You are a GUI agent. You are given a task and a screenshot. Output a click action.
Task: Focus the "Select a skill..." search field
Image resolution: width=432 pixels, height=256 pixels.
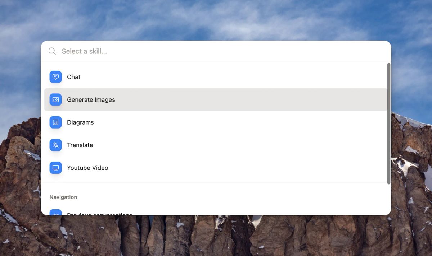pos(216,51)
